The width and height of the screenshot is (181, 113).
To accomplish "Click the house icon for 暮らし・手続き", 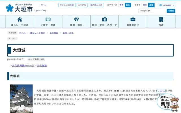I will click(20, 19).
